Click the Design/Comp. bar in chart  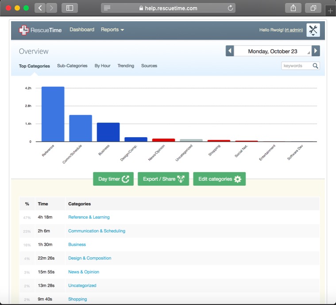tap(136, 139)
